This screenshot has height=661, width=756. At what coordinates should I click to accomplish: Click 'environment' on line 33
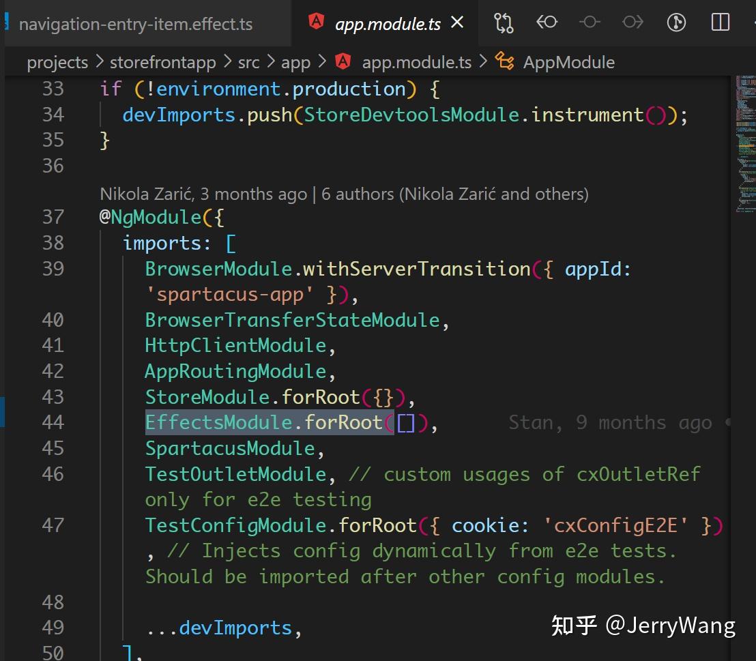tap(218, 89)
